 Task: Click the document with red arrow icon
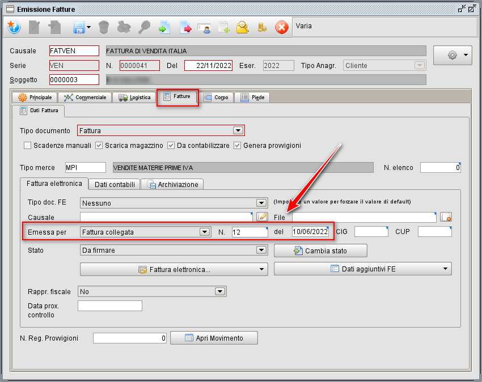click(x=185, y=27)
